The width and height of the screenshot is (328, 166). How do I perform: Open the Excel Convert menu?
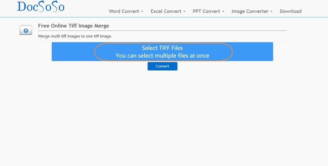coord(166,11)
